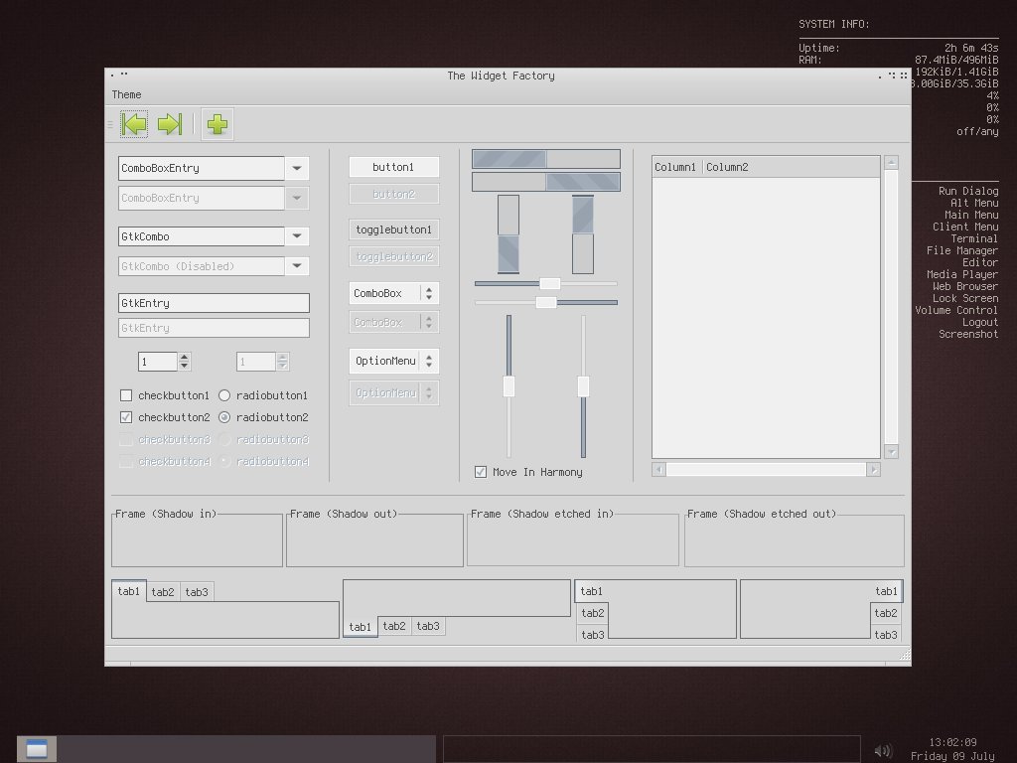Click the disabled radiobutton4
Image resolution: width=1017 pixels, height=763 pixels.
click(x=224, y=461)
